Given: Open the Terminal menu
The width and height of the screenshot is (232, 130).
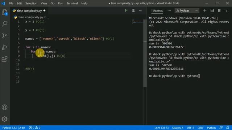Looking at the screenshot, I should pos(72,3).
